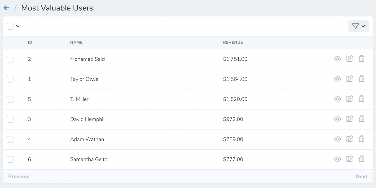The image size is (376, 188).
Task: Delete Taylor Otwell's row with trash icon
Action: tap(361, 79)
